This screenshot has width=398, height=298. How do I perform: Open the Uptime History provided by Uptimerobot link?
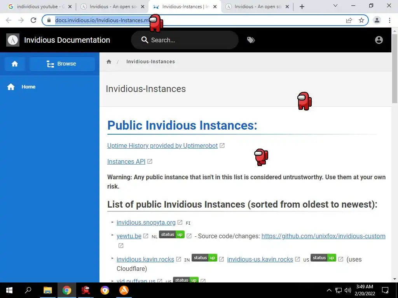tap(162, 146)
